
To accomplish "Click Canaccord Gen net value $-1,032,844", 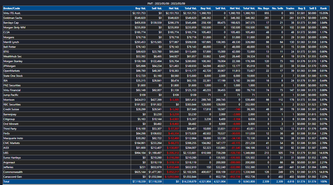I will coord(172,177).
